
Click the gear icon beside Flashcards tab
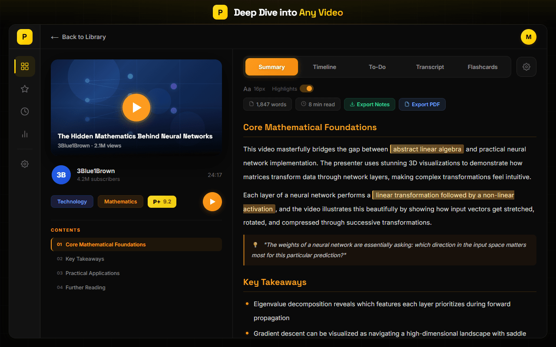(526, 67)
